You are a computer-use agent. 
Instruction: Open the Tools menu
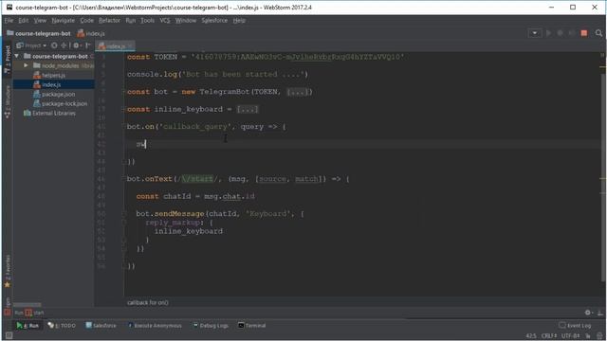coord(147,21)
